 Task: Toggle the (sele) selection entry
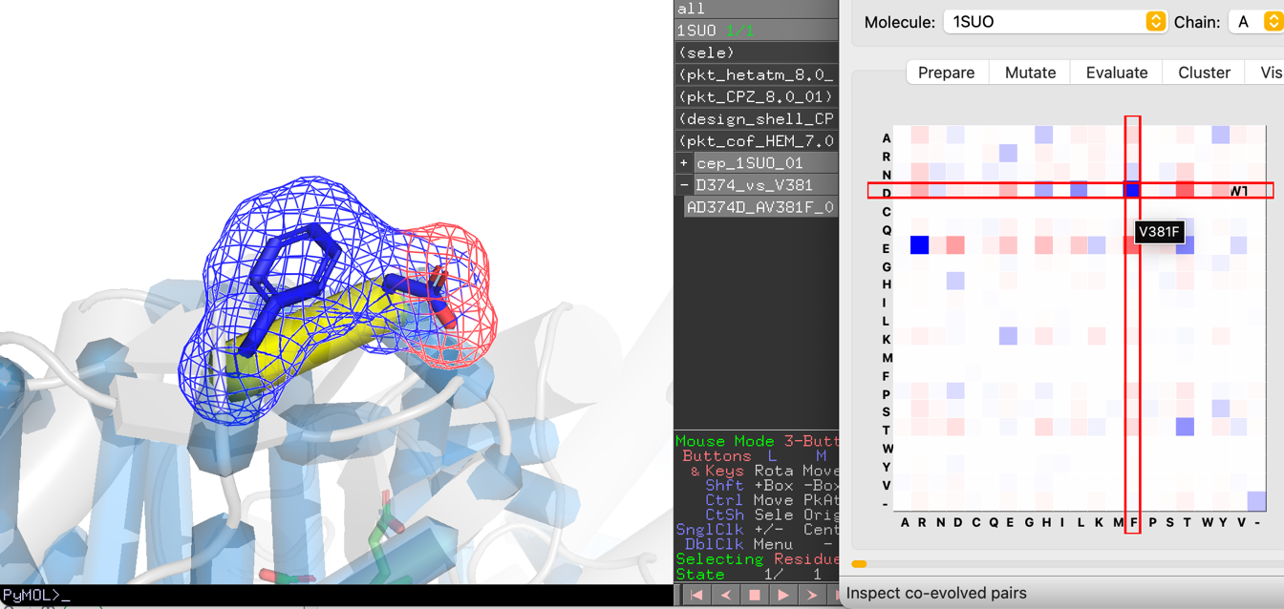[756, 52]
